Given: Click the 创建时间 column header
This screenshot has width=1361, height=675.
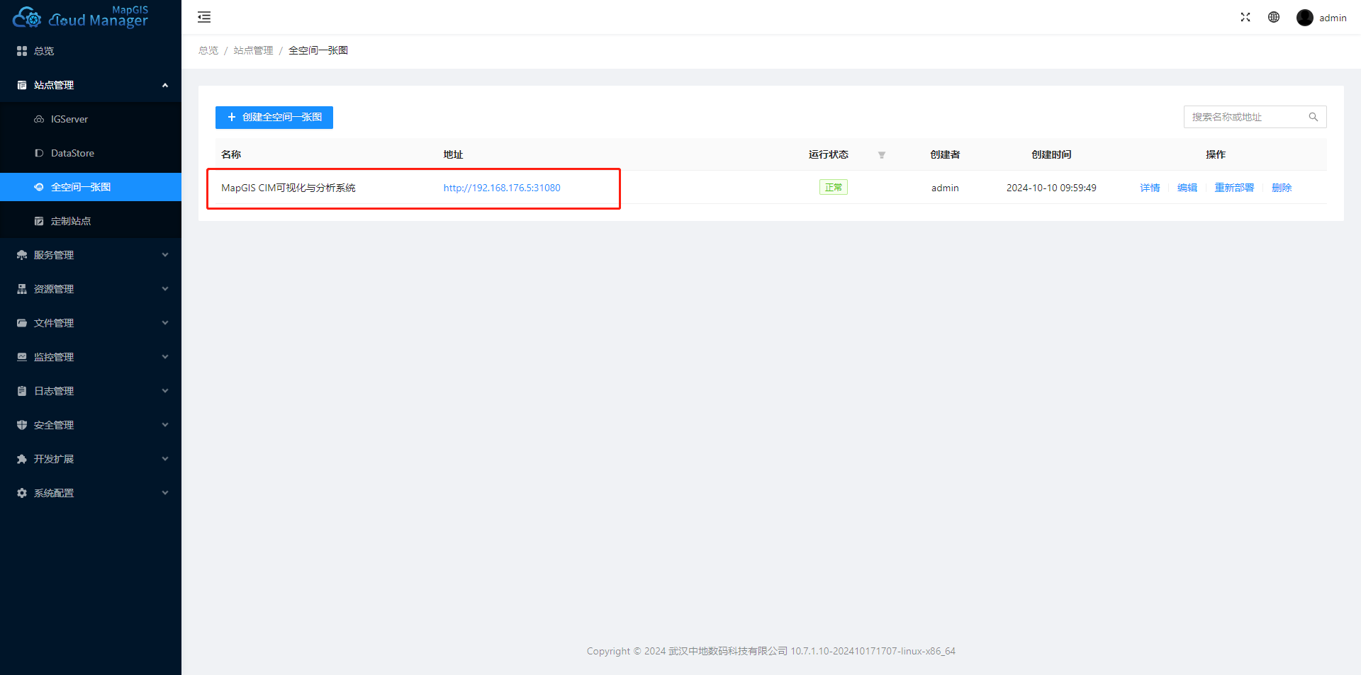Looking at the screenshot, I should point(1051,154).
